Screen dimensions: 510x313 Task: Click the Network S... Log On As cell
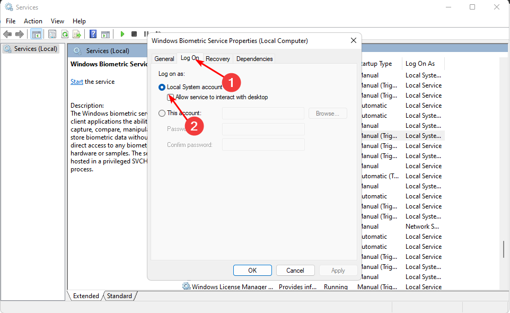point(422,227)
